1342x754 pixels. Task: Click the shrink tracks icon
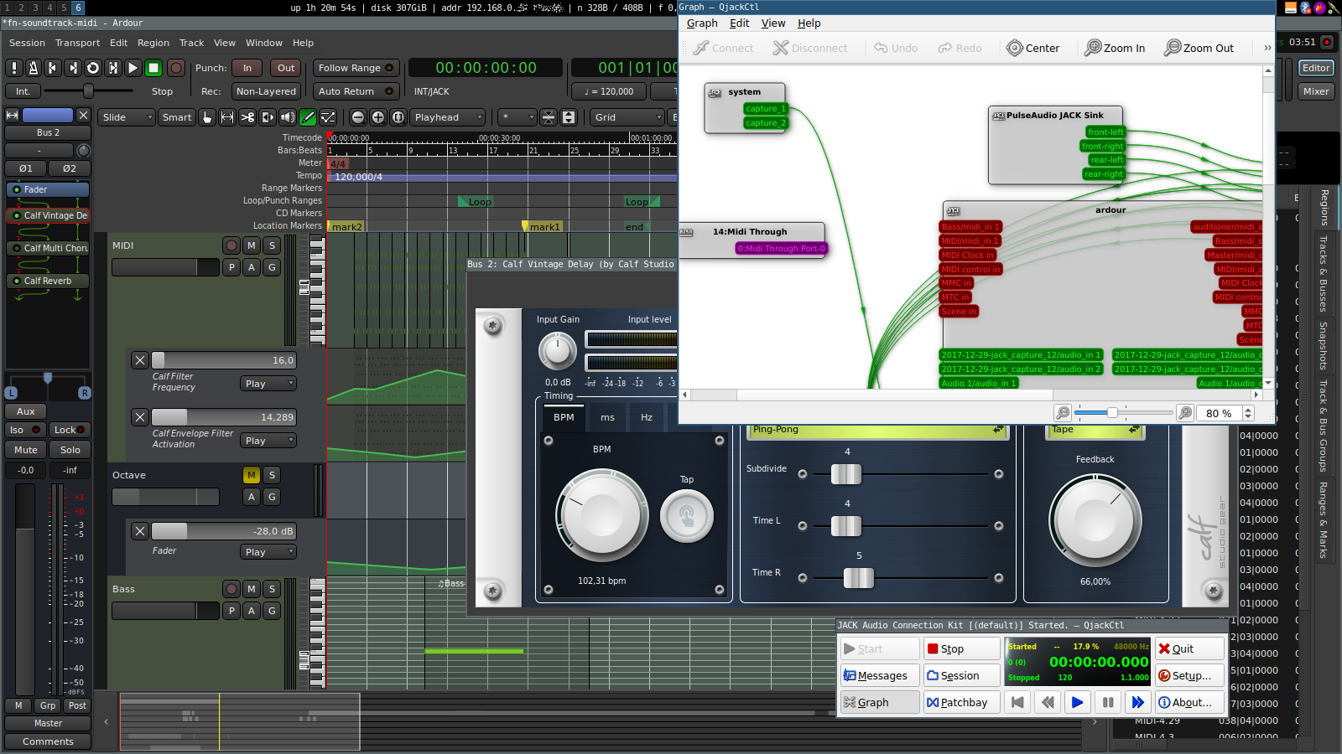pos(549,117)
